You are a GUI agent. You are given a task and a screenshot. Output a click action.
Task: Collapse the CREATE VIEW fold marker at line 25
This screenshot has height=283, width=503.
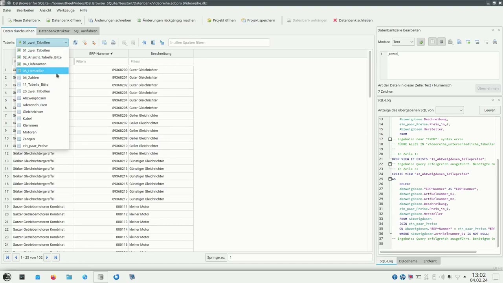390,179
